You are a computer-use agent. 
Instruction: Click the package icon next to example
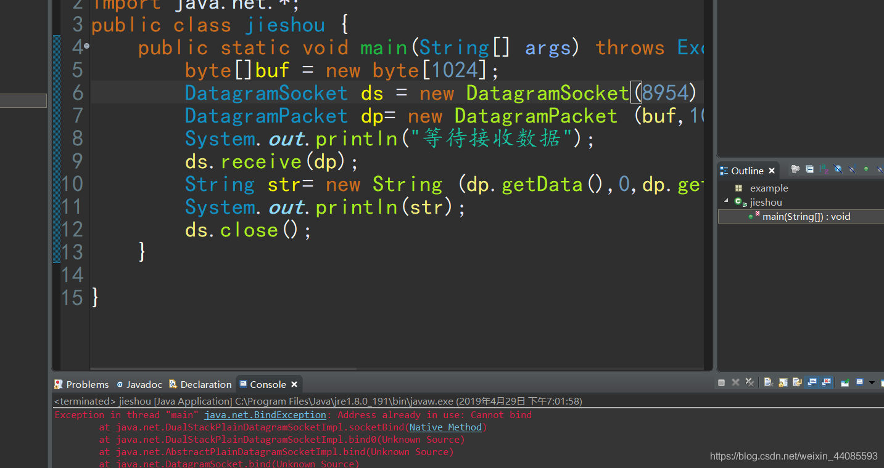click(738, 188)
